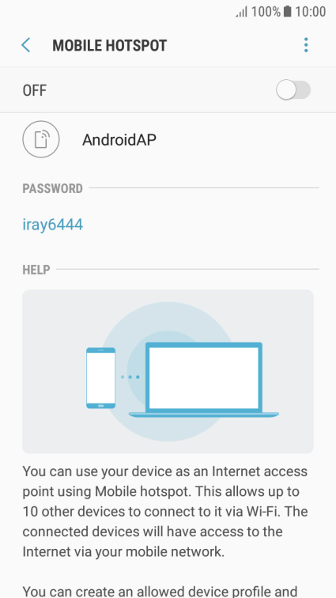Tap the PASSWORD section header
336x598 pixels.
(53, 188)
